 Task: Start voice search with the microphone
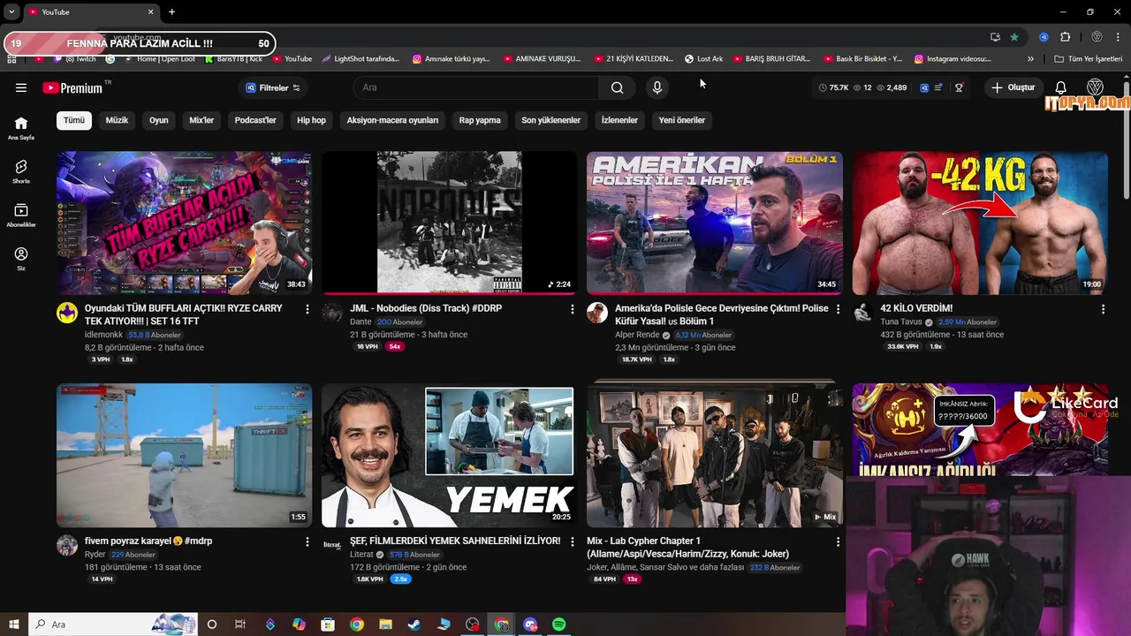click(657, 87)
